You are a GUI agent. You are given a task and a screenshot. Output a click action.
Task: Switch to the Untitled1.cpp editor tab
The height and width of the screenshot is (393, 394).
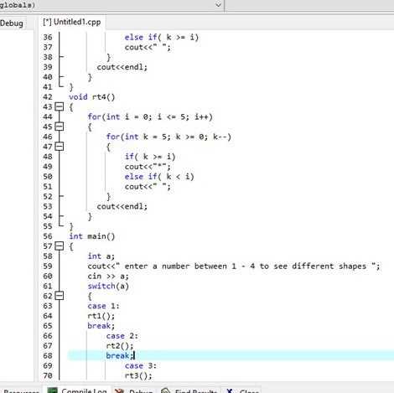click(x=72, y=22)
